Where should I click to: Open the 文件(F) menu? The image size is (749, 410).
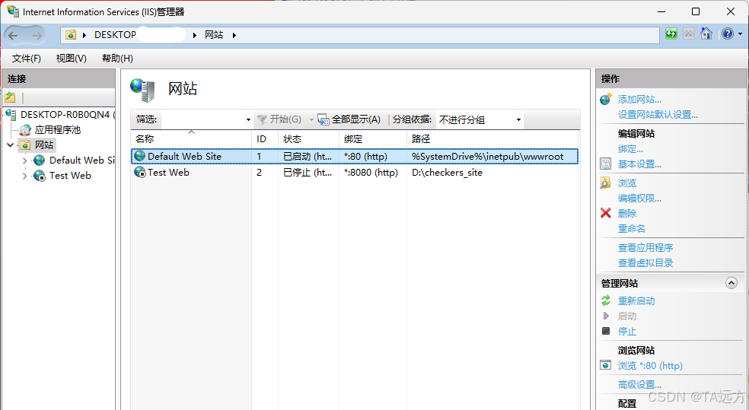coord(27,59)
